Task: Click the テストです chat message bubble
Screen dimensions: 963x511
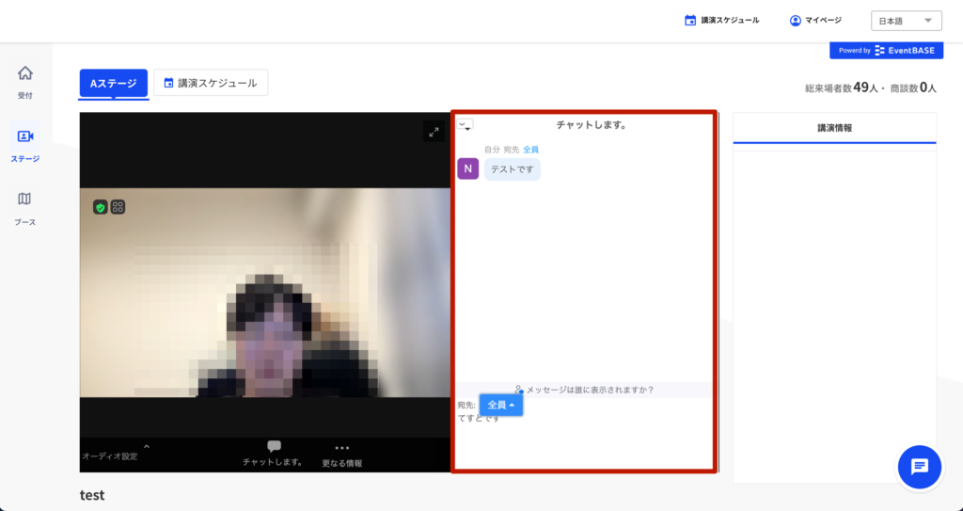Action: [513, 169]
